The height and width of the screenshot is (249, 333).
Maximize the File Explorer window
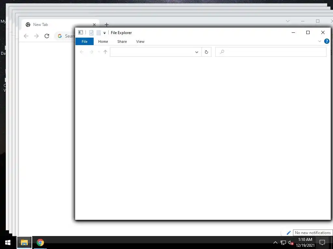(x=308, y=32)
